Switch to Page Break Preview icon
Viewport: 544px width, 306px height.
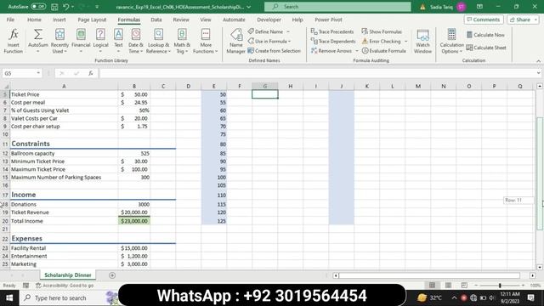coord(464,286)
